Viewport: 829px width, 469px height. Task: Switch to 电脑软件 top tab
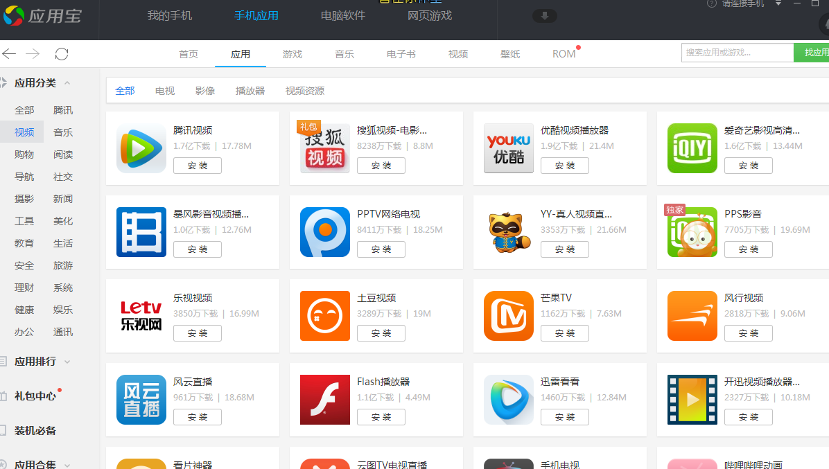[343, 16]
